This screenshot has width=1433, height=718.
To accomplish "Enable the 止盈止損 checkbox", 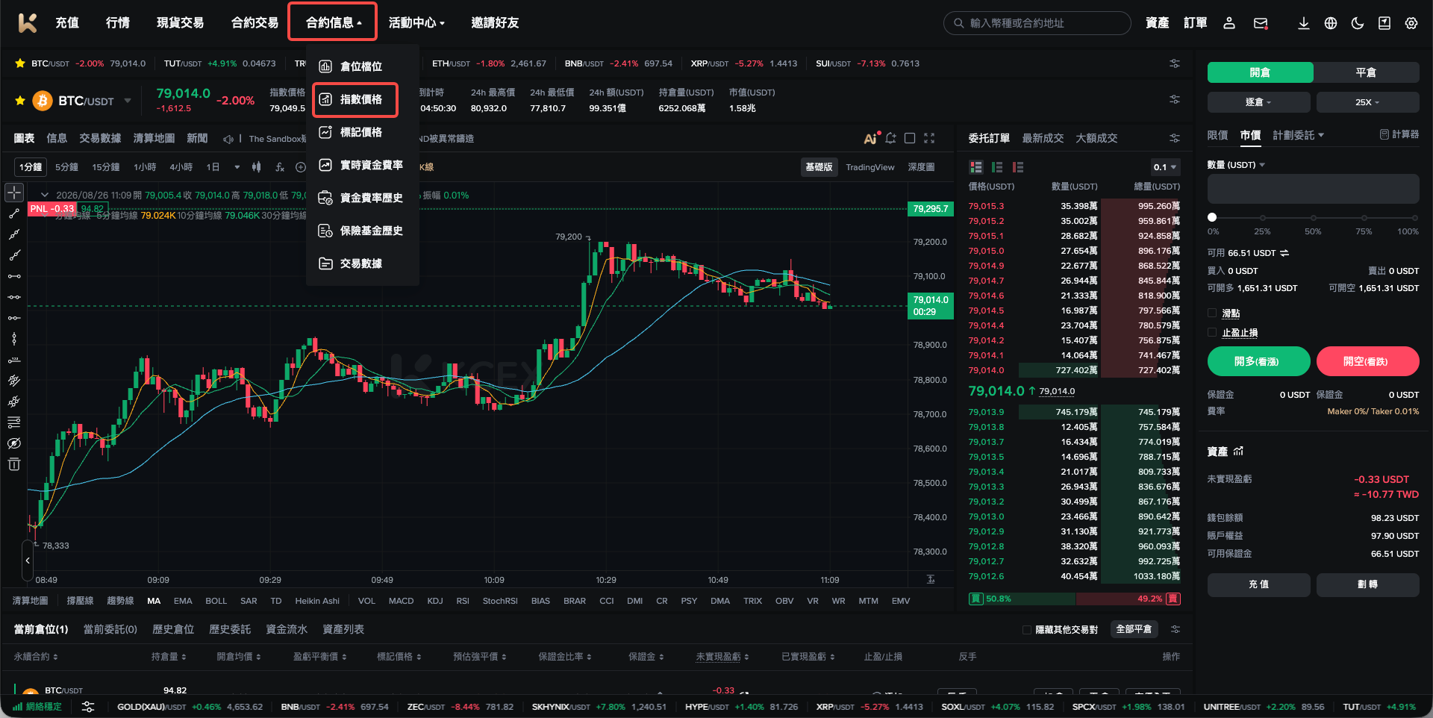I will point(1212,333).
